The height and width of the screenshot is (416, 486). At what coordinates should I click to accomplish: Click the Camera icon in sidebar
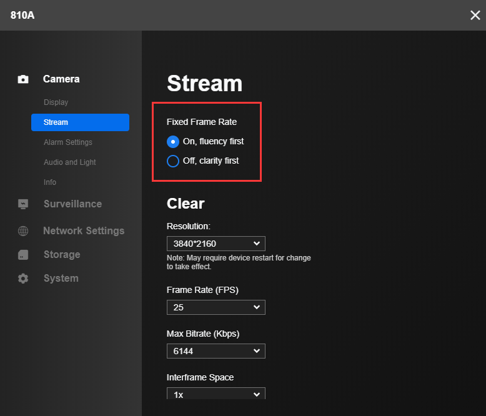pyautogui.click(x=23, y=79)
